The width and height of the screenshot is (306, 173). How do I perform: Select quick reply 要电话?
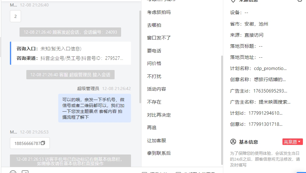pyautogui.click(x=154, y=51)
